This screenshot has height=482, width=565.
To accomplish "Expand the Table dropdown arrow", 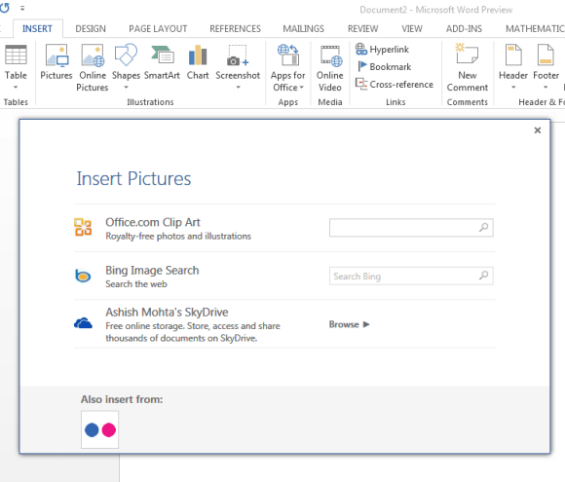I will pyautogui.click(x=16, y=88).
